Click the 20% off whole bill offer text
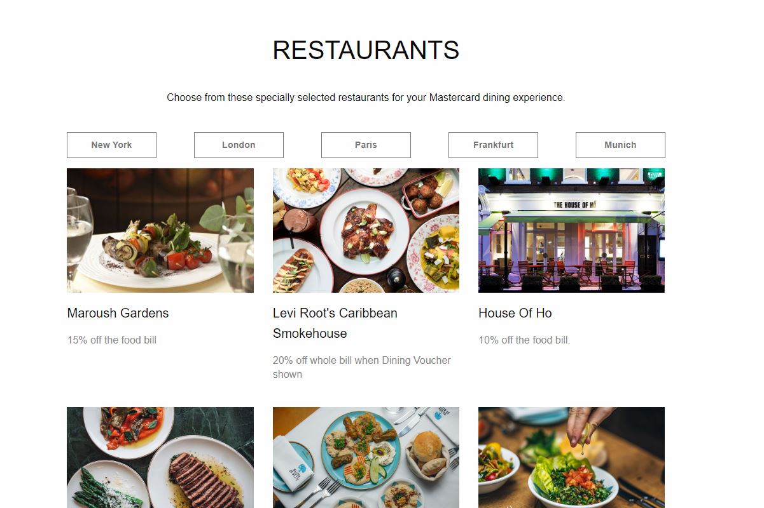This screenshot has height=508, width=764. [x=362, y=367]
